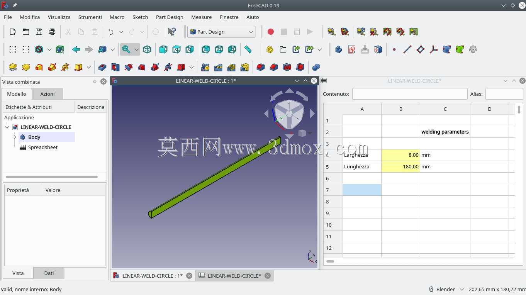Click the green Sub-shape binder icon

click(x=460, y=49)
